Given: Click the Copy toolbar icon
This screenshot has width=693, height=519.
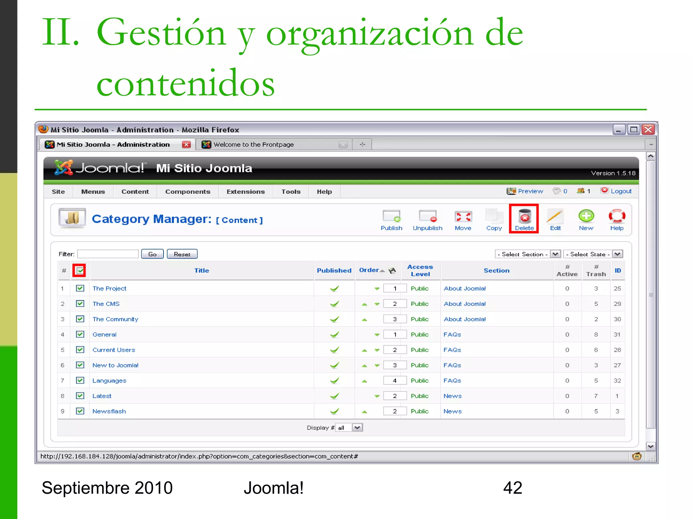Looking at the screenshot, I should click(494, 216).
